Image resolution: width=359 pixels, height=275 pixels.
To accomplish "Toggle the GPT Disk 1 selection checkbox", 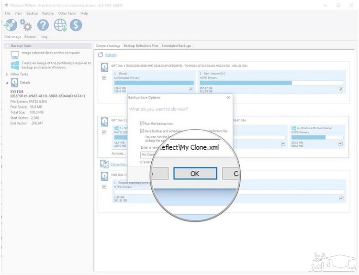I will pyautogui.click(x=104, y=78).
